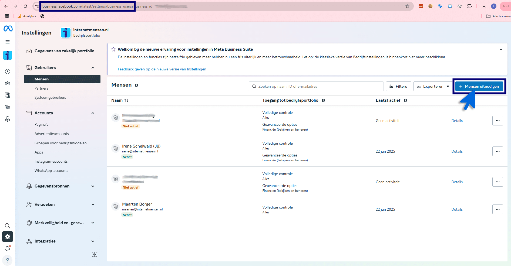Expand the Integraties section

93,241
